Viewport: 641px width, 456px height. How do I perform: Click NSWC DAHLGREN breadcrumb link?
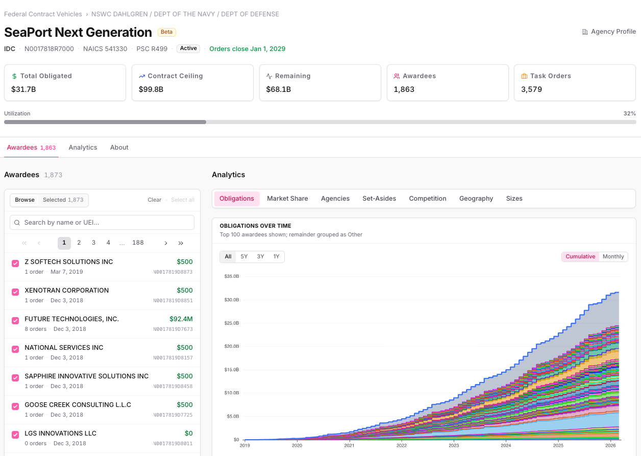[x=185, y=14]
